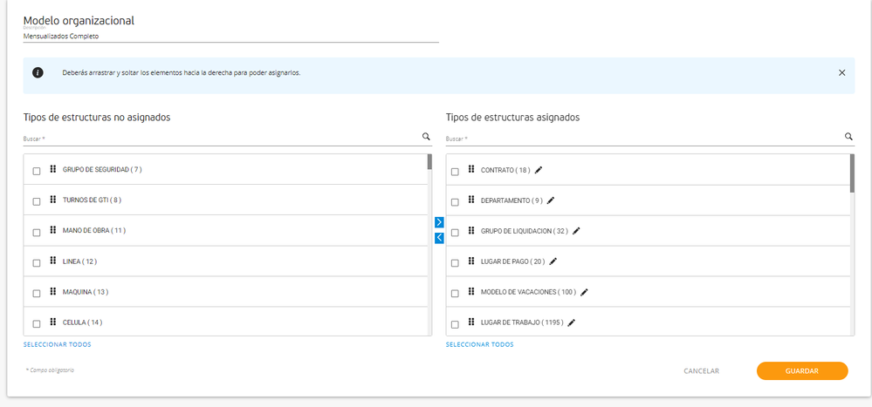Viewport: 872px width, 407px height.
Task: Click the drag handle of CELULA
Action: [x=53, y=322]
